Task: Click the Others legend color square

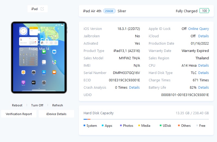Action: pos(179,126)
